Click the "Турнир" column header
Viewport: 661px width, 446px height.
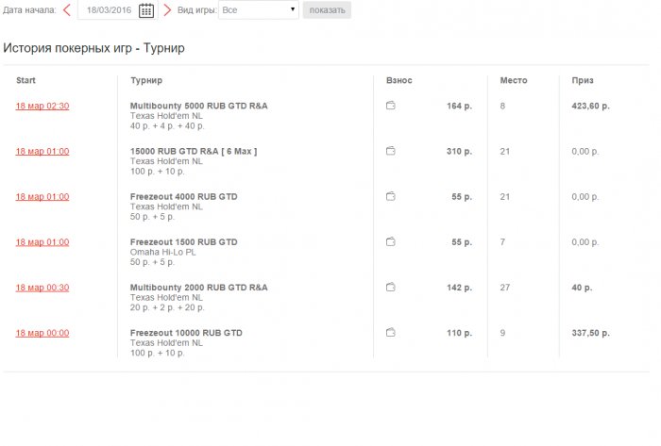click(145, 80)
